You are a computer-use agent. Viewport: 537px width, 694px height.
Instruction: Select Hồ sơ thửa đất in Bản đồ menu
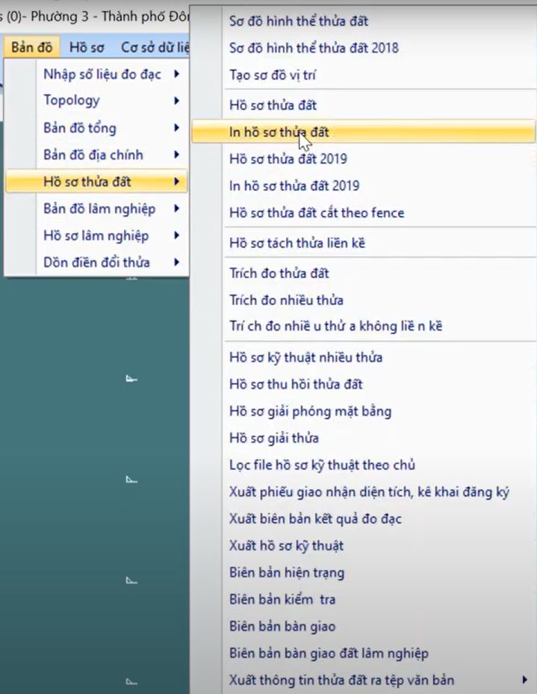click(x=96, y=182)
